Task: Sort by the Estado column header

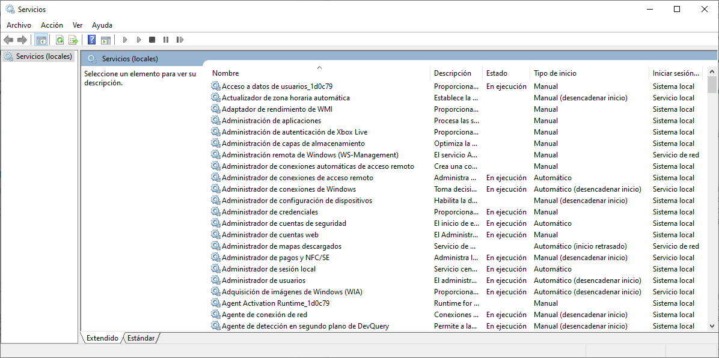Action: tap(506, 73)
